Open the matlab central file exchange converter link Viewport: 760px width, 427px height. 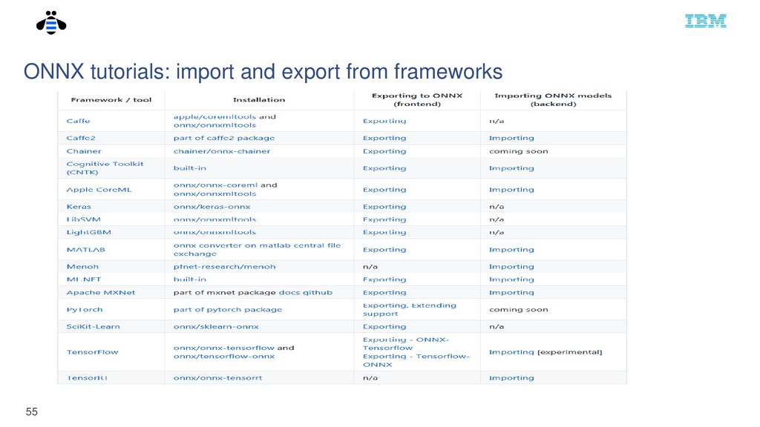257,249
